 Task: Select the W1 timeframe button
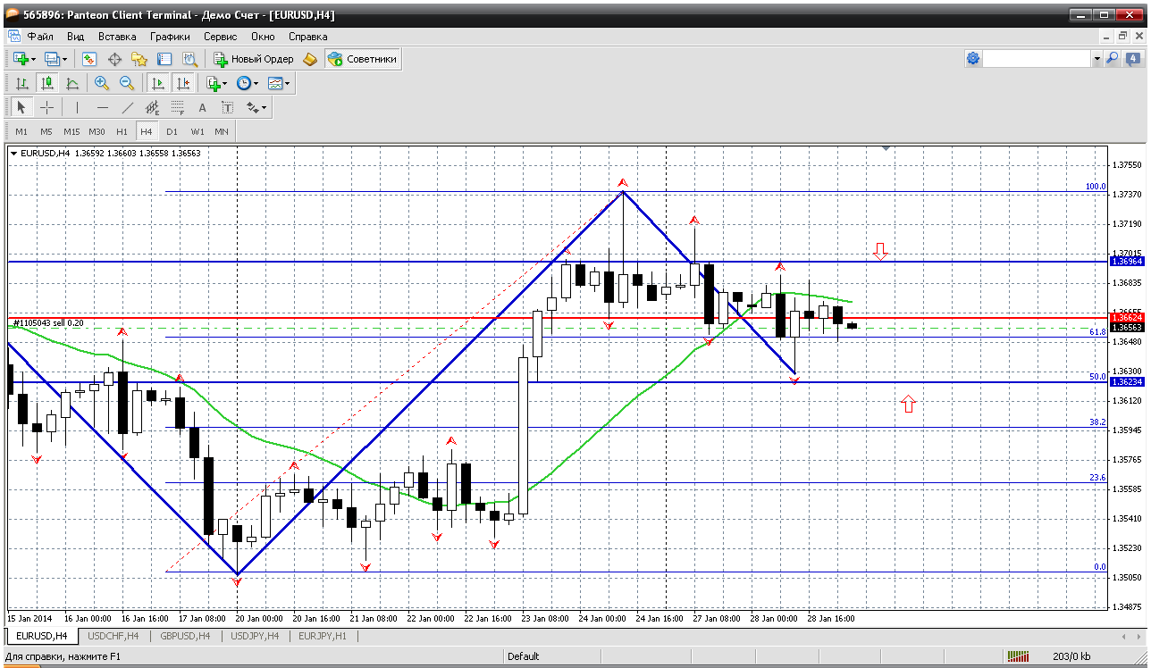[197, 131]
